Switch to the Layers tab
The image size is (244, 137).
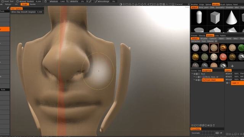pyautogui.click(x=228, y=70)
